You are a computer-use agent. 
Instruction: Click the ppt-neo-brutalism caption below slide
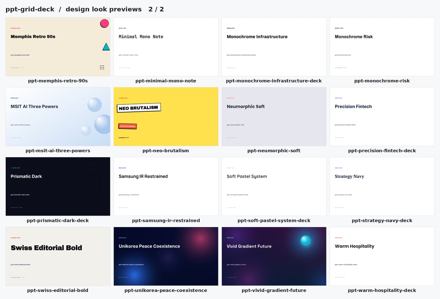[x=166, y=151]
